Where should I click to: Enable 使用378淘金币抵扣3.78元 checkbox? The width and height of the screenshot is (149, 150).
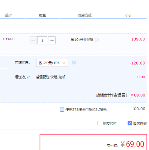coord(62,109)
